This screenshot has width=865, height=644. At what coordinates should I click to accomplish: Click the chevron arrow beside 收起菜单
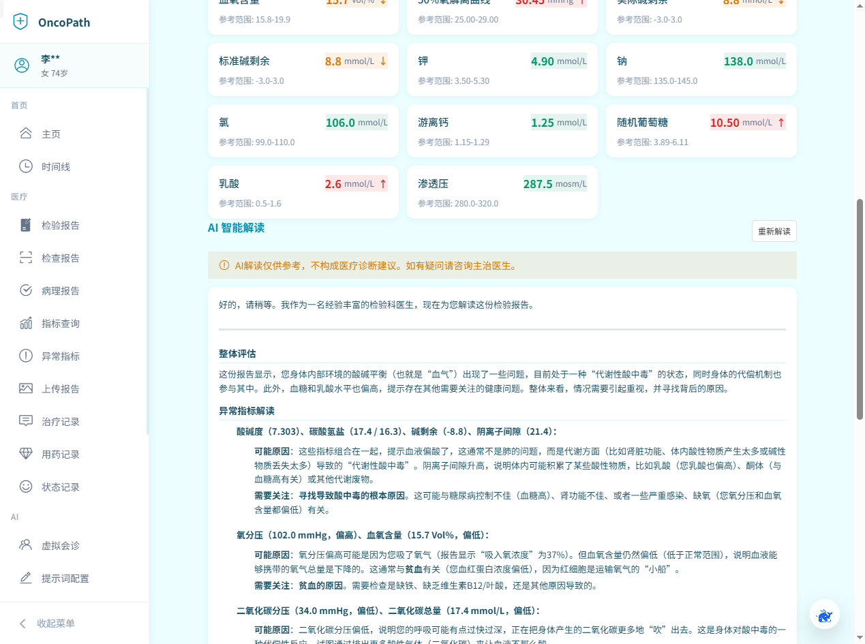click(22, 624)
